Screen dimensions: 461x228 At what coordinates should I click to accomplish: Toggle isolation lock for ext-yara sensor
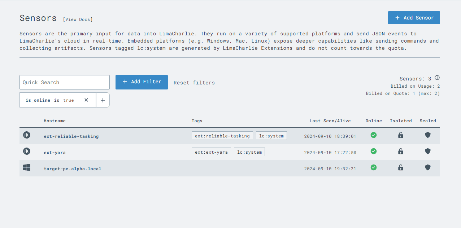point(401,151)
